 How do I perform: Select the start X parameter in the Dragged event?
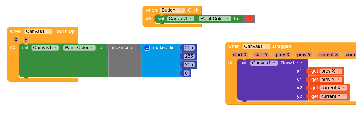(x=239, y=55)
